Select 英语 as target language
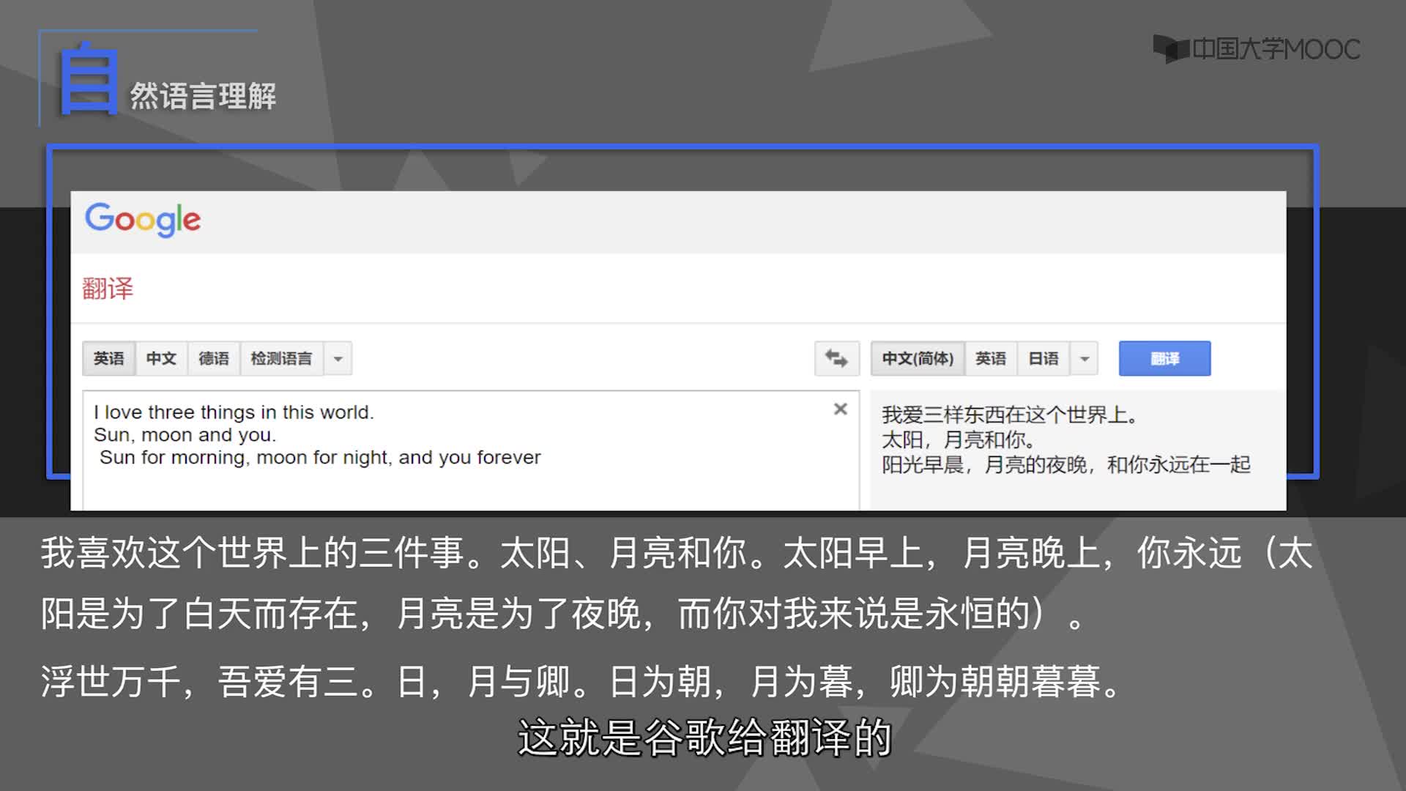This screenshot has height=791, width=1406. click(x=991, y=359)
